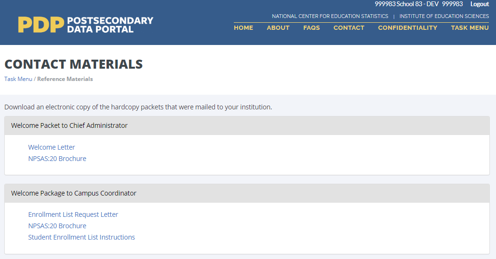Open NPSAS:20 Brochure under Campus Coordinator package

point(57,226)
